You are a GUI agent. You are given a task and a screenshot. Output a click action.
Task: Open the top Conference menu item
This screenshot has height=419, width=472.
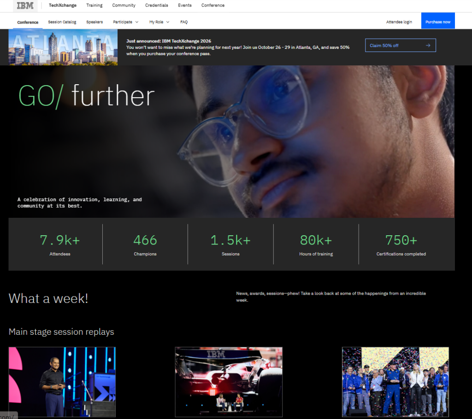pos(213,6)
